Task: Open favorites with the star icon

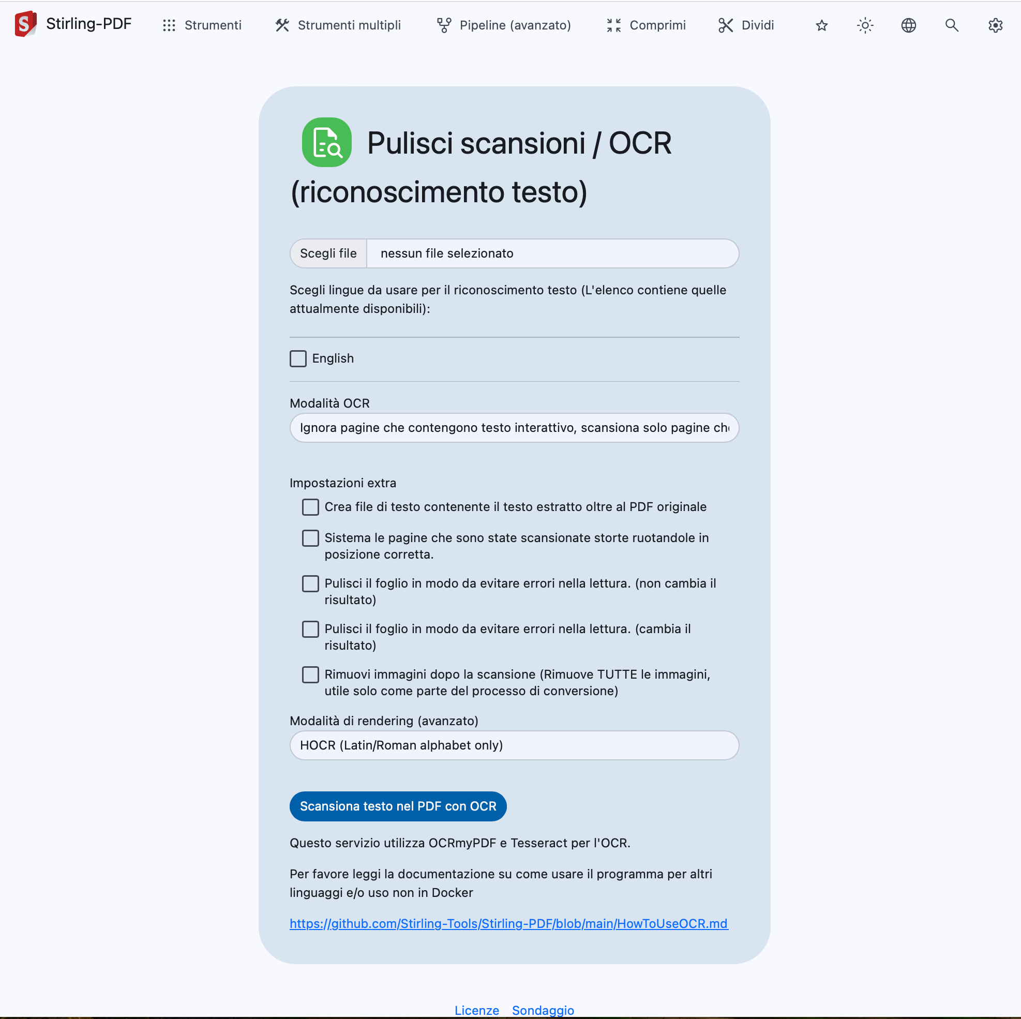Action: coord(821,25)
